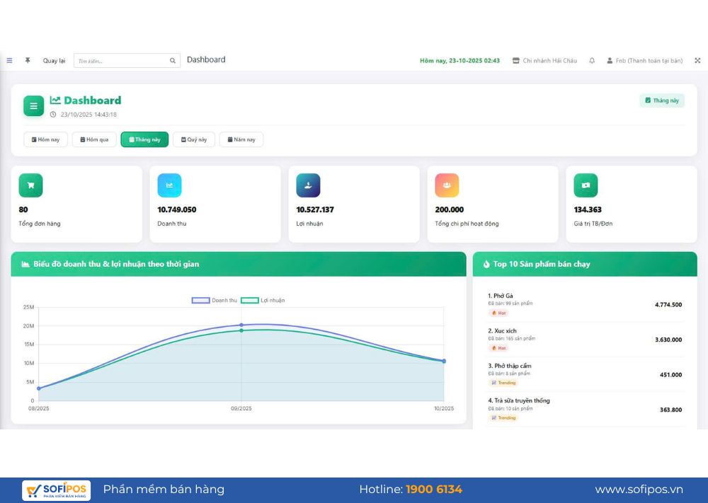Click the 10.527.137 profit value
Image resolution: width=708 pixels, height=503 pixels.
pyautogui.click(x=315, y=210)
